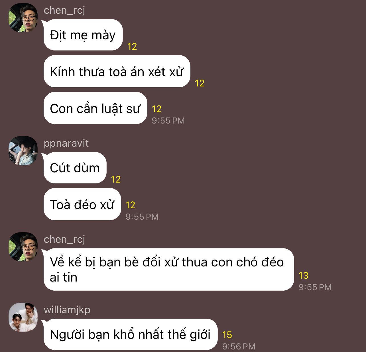Select the "Toà đéo xử" message
This screenshot has width=366, height=352.
coord(82,204)
